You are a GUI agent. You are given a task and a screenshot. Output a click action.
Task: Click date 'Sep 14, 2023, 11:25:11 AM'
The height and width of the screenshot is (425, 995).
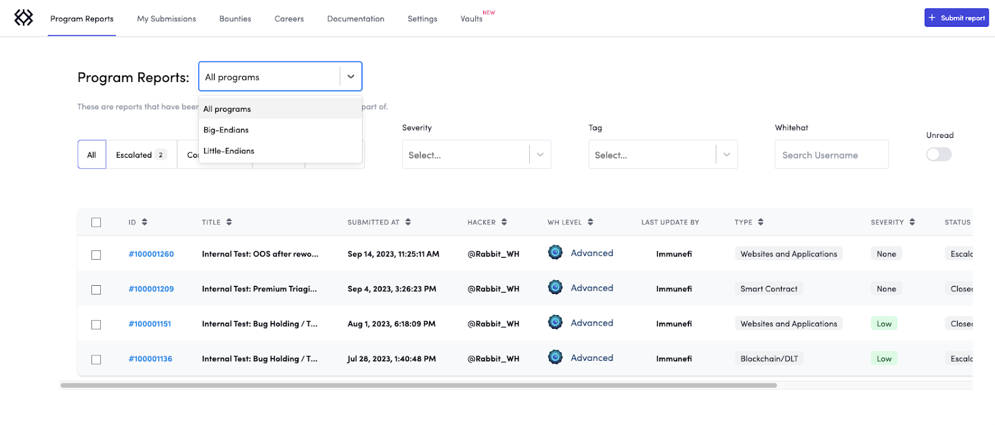tap(394, 254)
